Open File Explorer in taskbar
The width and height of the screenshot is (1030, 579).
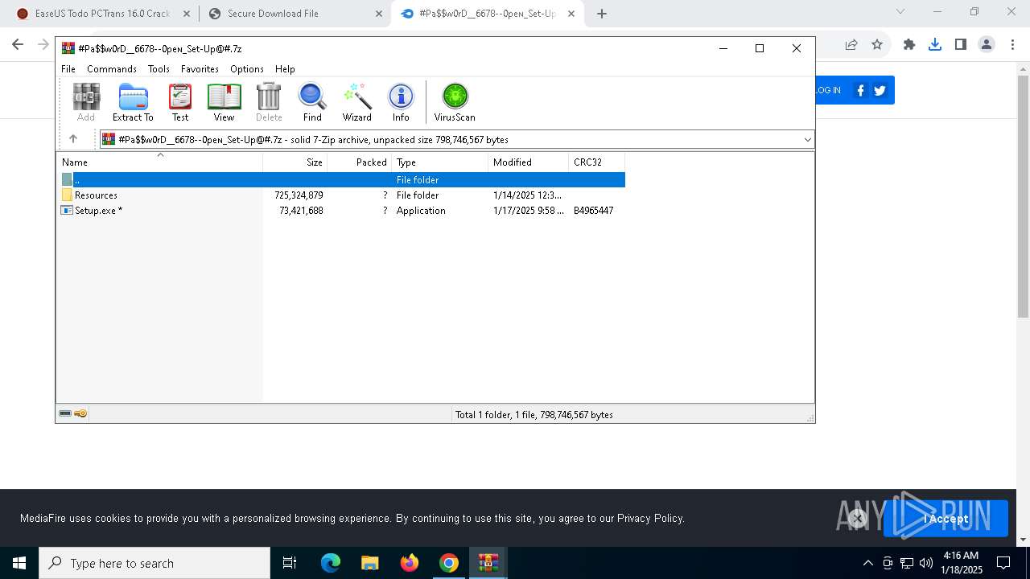pos(369,563)
